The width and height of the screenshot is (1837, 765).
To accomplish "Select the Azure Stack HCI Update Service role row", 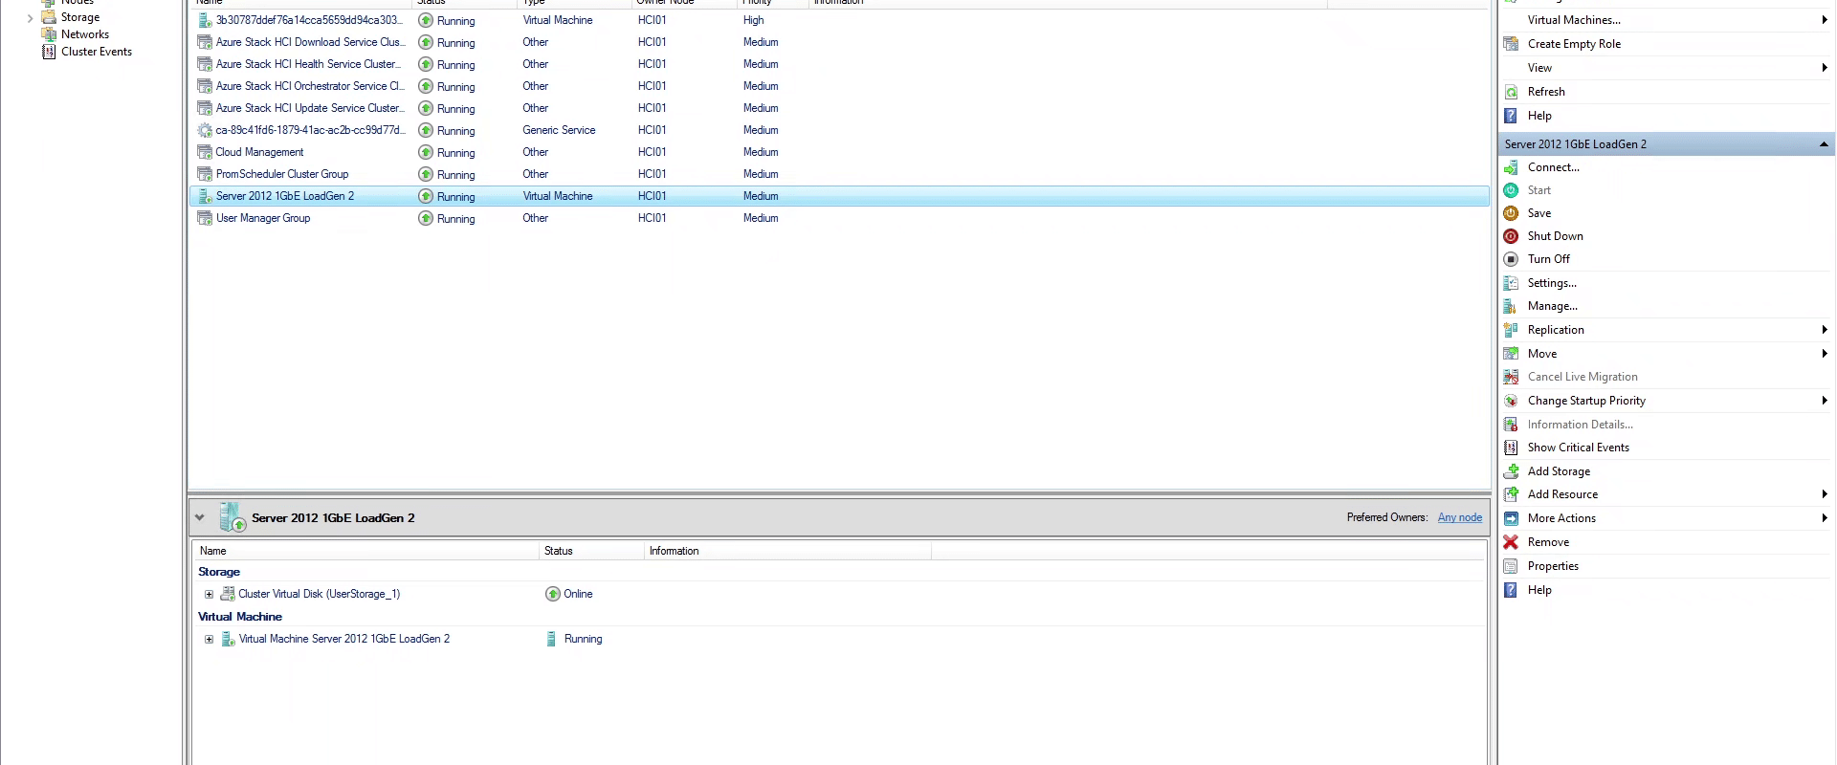I will (839, 108).
